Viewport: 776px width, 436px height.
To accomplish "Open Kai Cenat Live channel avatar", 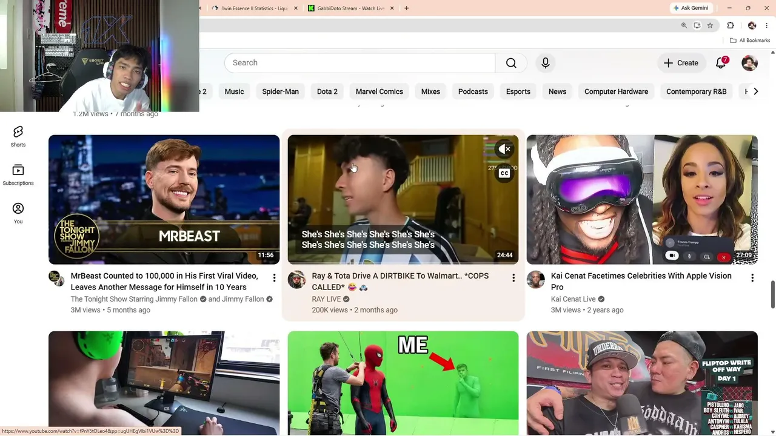I will 535,279.
